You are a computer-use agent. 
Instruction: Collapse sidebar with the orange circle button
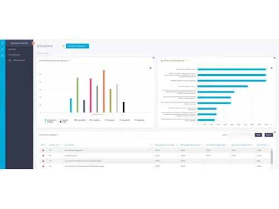pyautogui.click(x=33, y=43)
